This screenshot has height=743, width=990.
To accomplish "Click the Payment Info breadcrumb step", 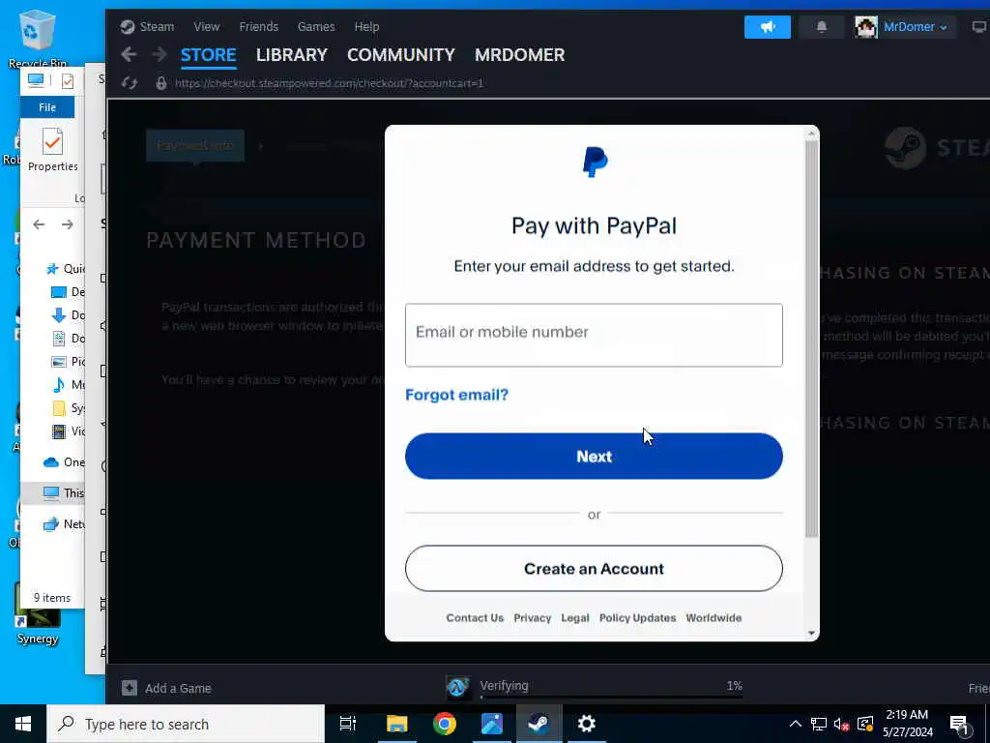I will 194,145.
